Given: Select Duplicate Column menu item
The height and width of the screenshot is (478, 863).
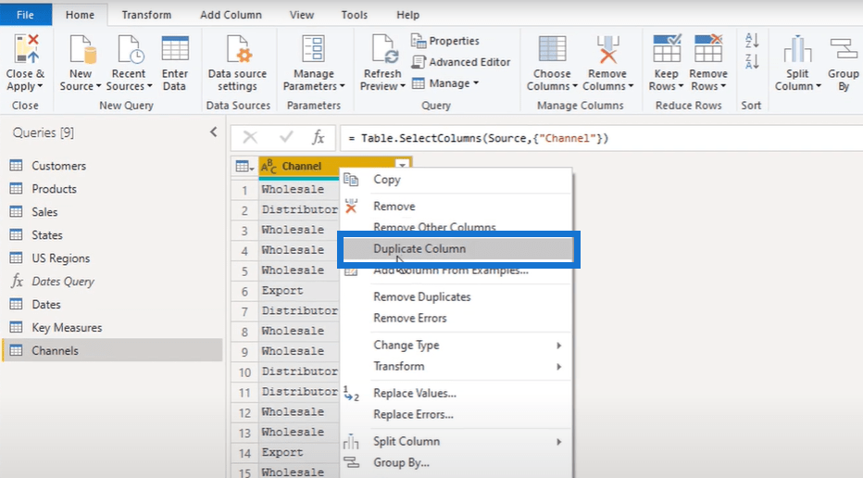Looking at the screenshot, I should pyautogui.click(x=458, y=249).
